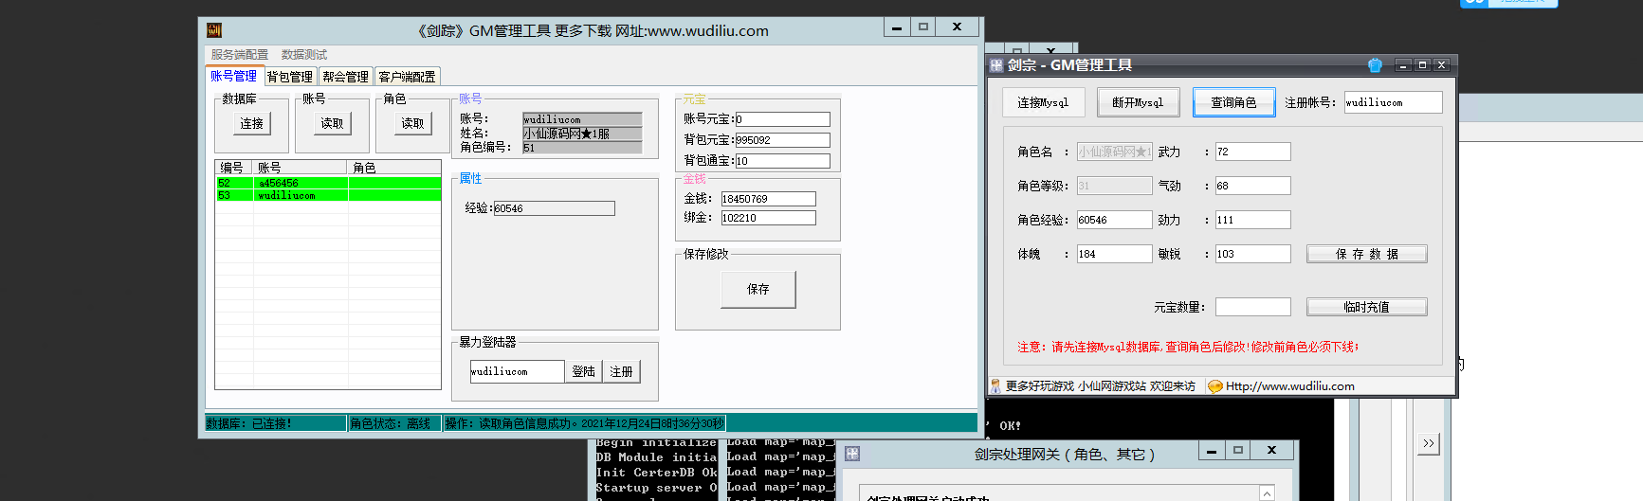Click the scroll-up arrow in 剑宗处理网关 window
This screenshot has height=501, width=1643.
tap(1267, 493)
